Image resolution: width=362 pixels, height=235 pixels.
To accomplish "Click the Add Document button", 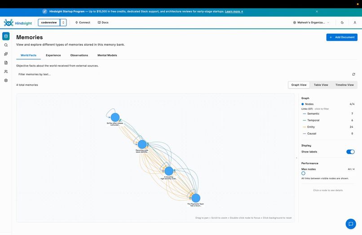I will [x=342, y=37].
